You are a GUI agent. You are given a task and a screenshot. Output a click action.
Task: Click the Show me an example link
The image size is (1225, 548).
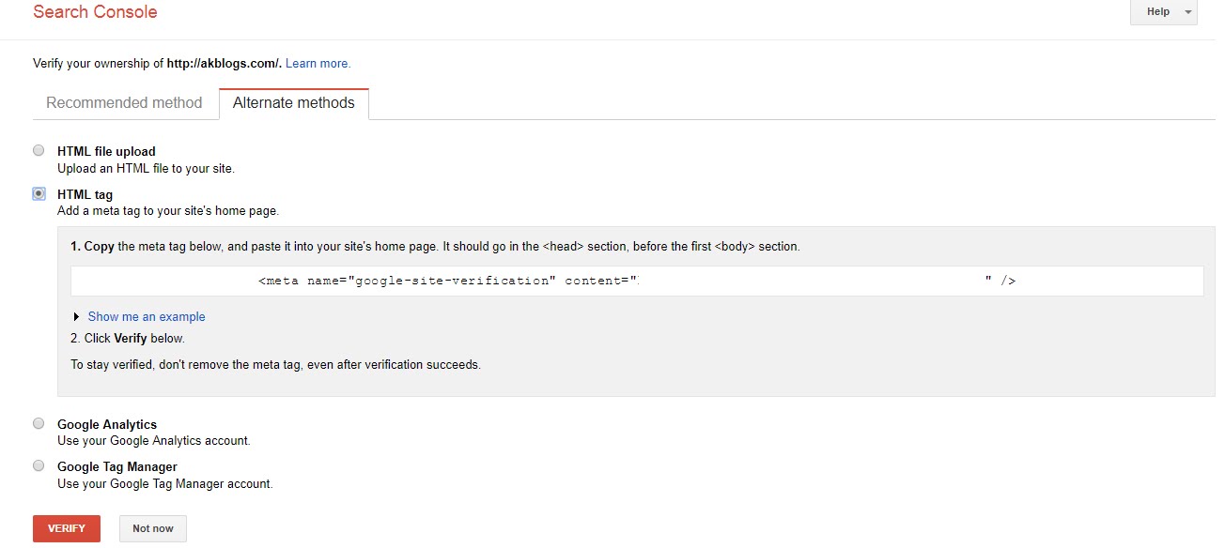click(147, 317)
